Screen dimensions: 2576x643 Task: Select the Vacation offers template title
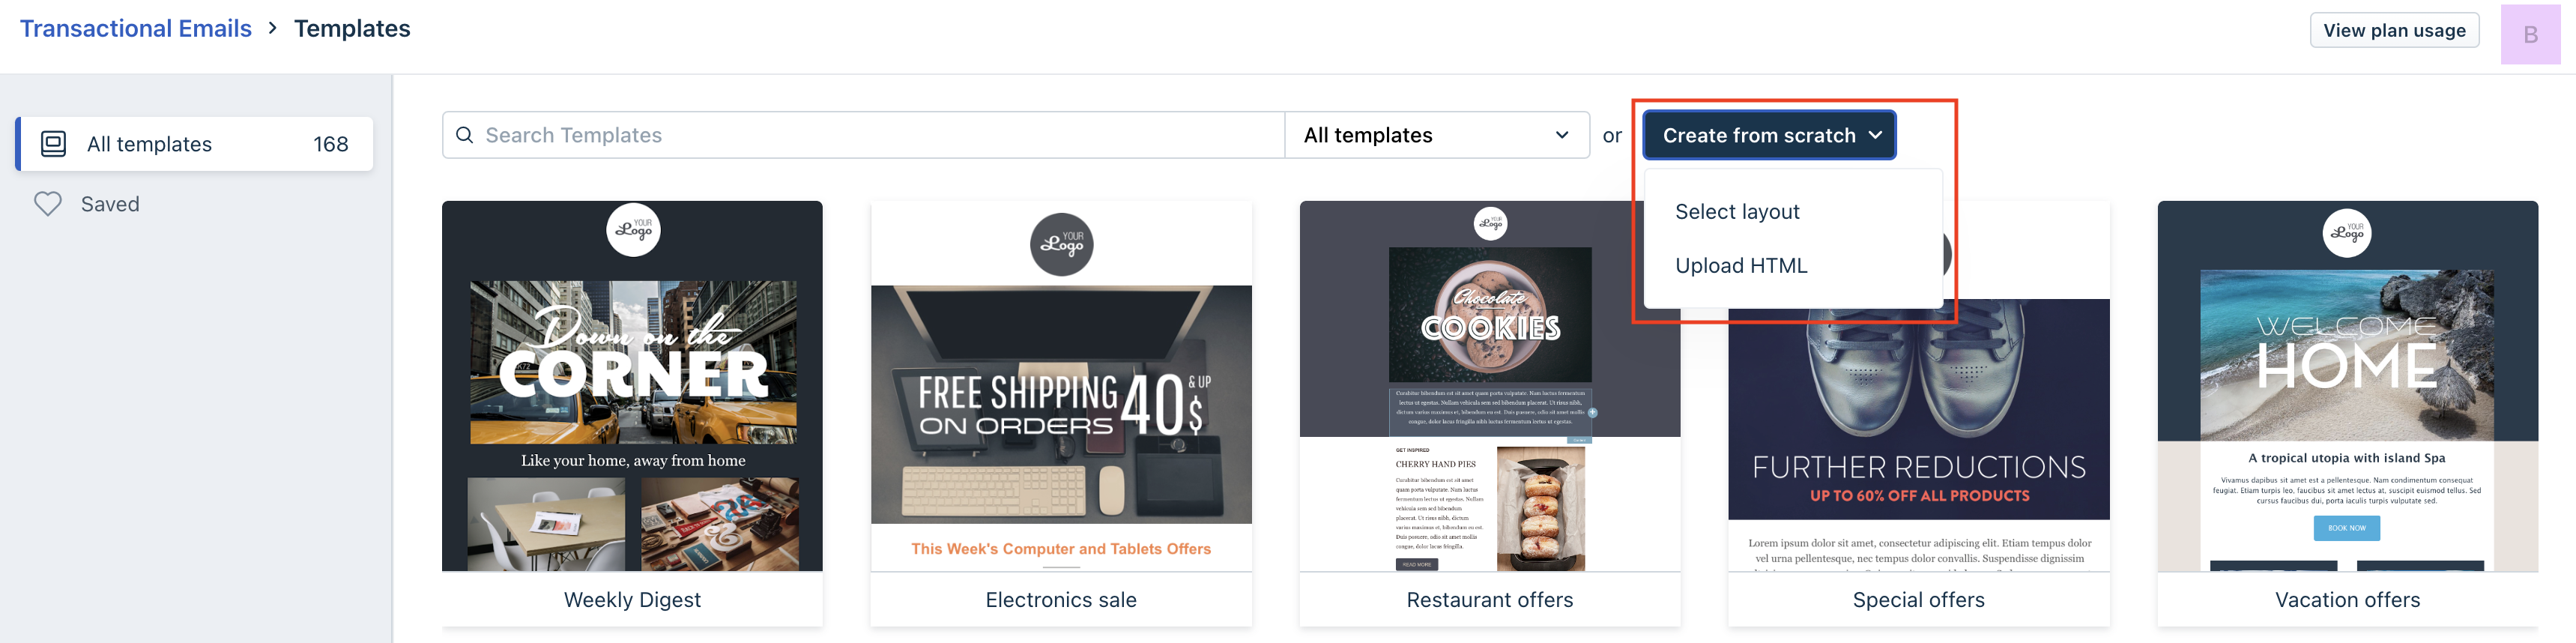[x=2347, y=600]
